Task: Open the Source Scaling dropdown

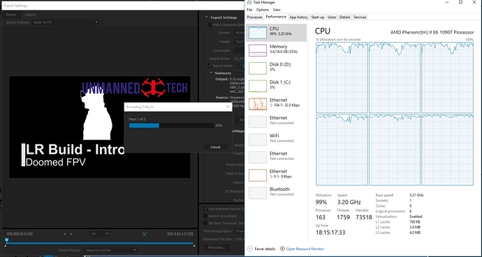Action: click(x=66, y=22)
